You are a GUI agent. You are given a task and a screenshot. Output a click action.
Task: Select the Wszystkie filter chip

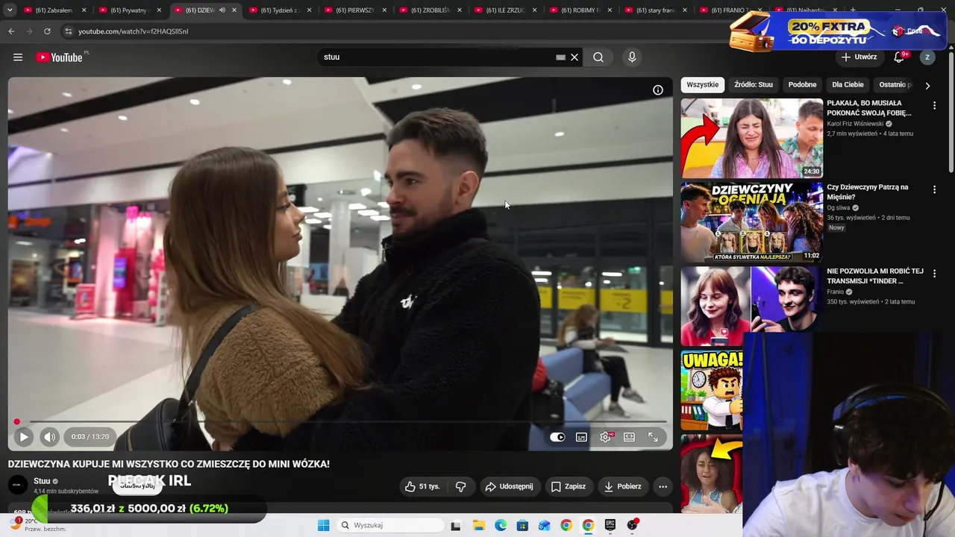[703, 85]
